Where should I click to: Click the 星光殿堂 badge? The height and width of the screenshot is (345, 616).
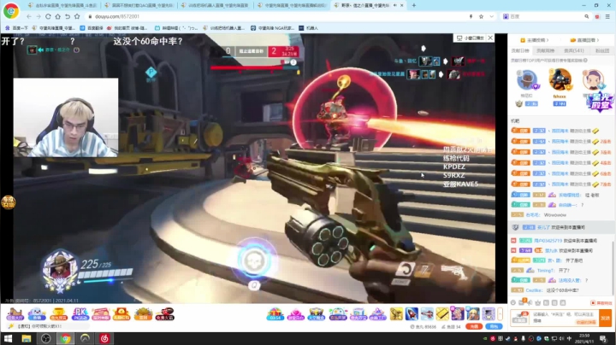(x=600, y=103)
